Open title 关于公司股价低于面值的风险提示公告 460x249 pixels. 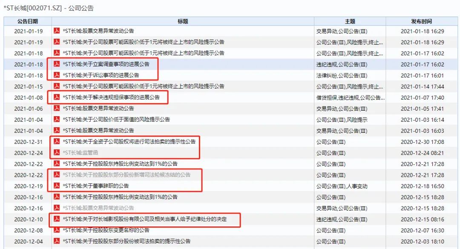pyautogui.click(x=116, y=119)
